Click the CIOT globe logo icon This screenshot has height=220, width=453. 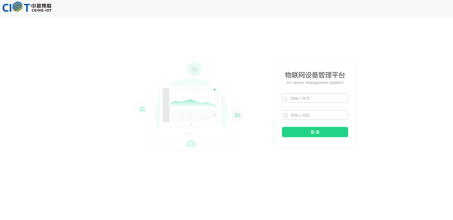click(18, 7)
